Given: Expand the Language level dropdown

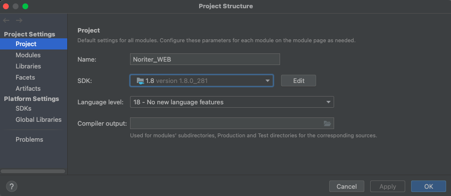Looking at the screenshot, I should 329,102.
